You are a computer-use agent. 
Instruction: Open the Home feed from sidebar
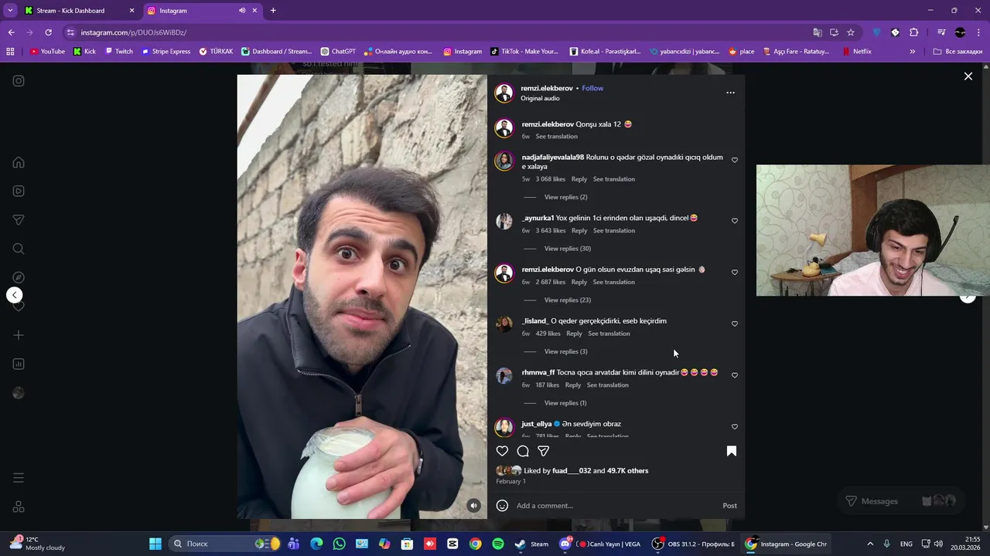pyautogui.click(x=19, y=162)
